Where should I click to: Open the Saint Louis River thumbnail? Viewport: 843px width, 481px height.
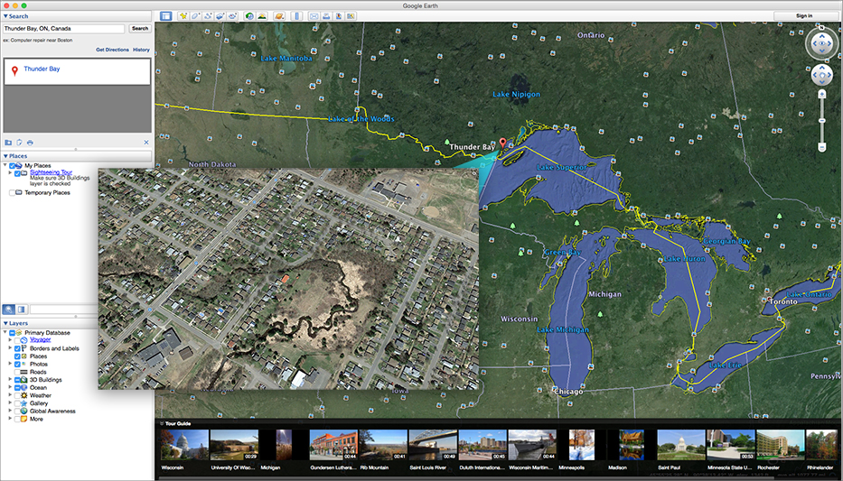432,445
